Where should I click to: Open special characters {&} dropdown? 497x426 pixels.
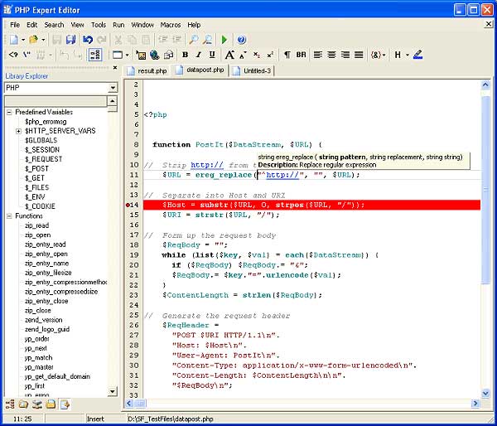coord(378,55)
